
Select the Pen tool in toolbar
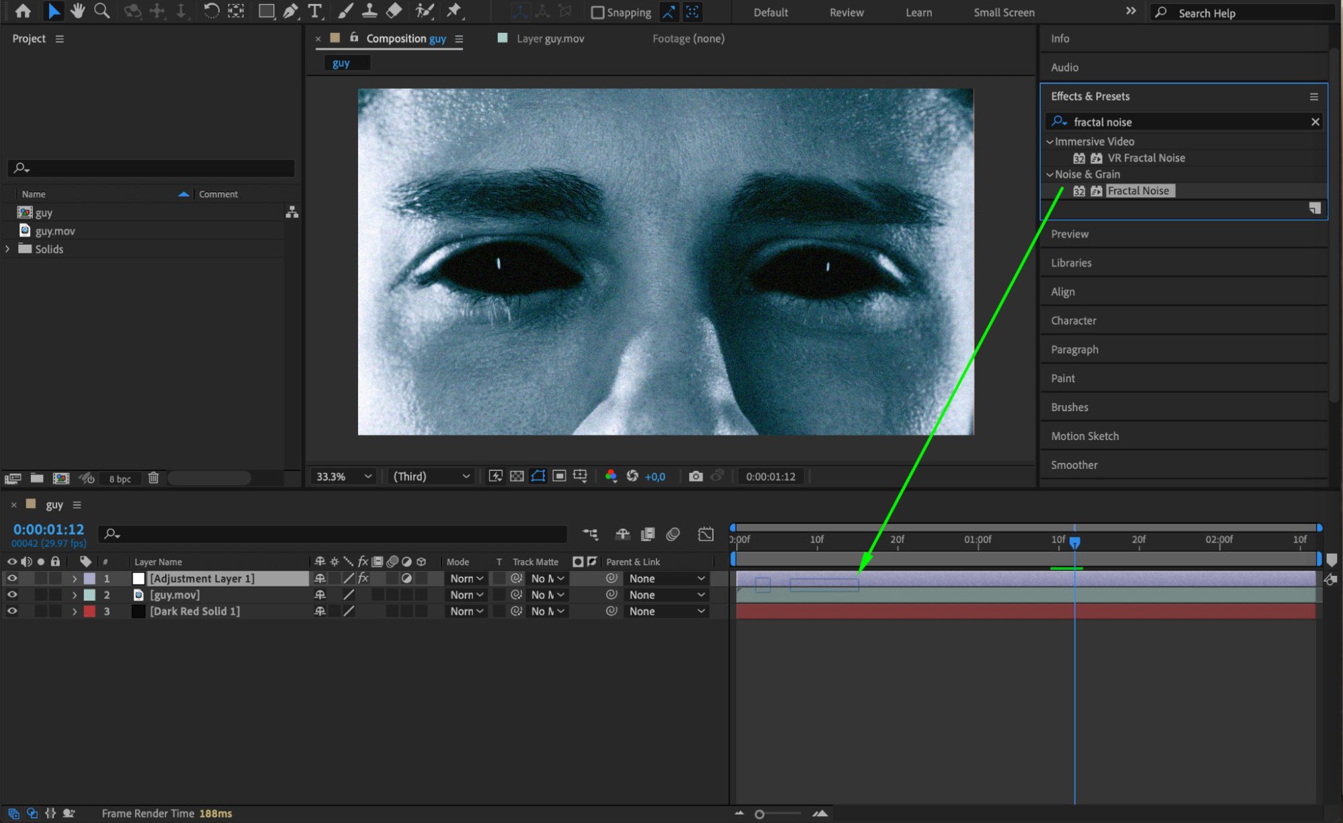coord(290,11)
